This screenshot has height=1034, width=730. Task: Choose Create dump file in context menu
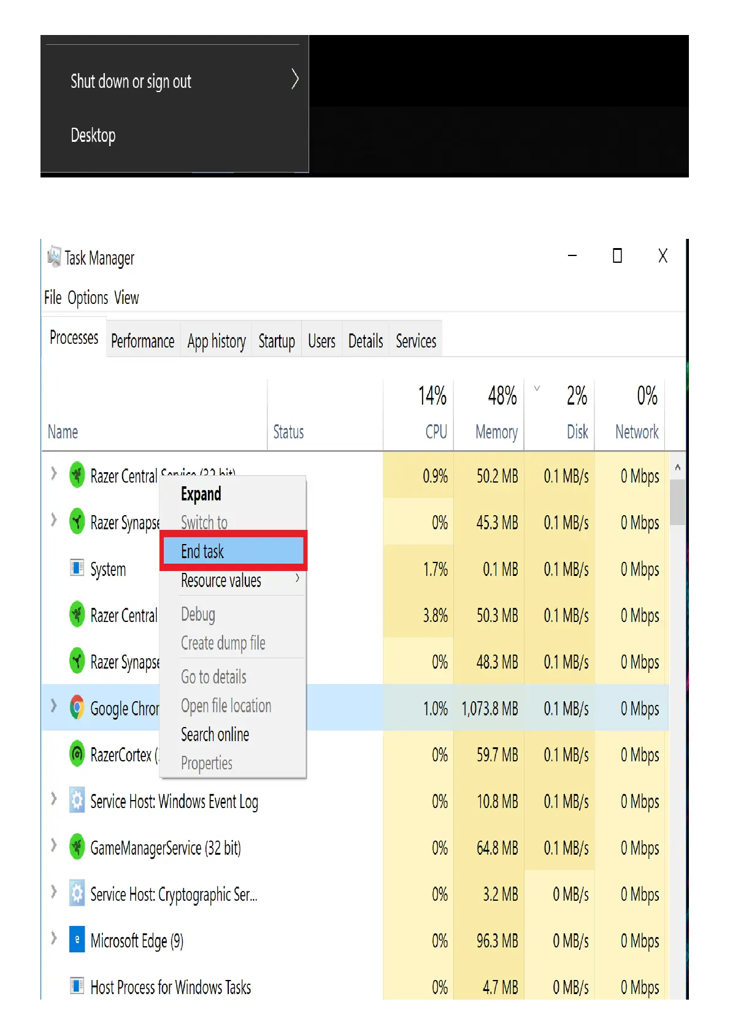[x=233, y=643]
